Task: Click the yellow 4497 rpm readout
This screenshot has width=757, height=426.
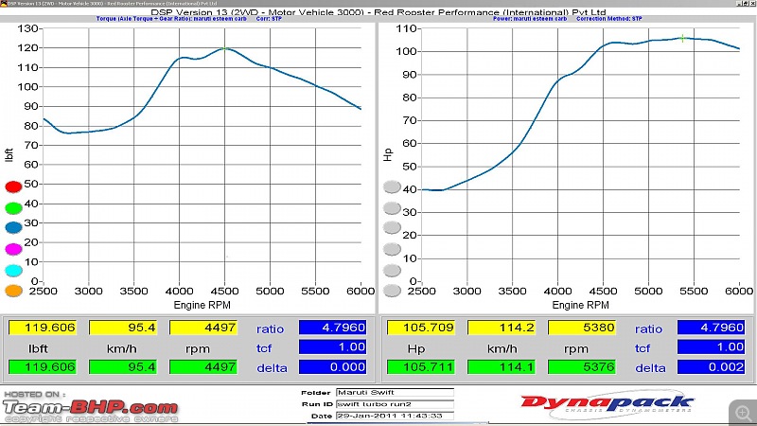Action: point(203,328)
